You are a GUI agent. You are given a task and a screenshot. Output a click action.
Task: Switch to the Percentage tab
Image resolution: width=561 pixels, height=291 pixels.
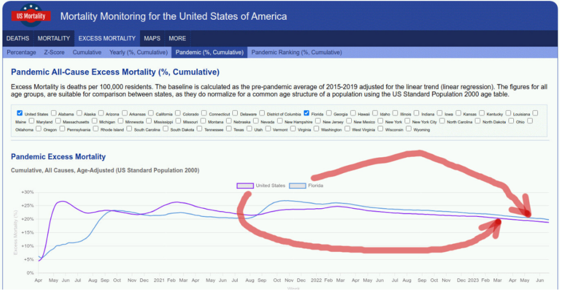coord(21,52)
